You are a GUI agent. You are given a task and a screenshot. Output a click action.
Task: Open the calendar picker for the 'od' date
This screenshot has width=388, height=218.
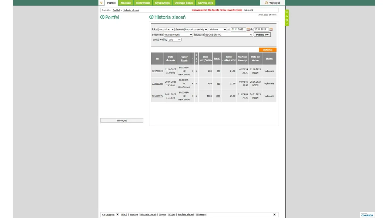pyautogui.click(x=248, y=29)
